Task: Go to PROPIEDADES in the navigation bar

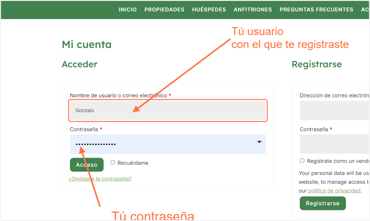Action: (x=164, y=10)
